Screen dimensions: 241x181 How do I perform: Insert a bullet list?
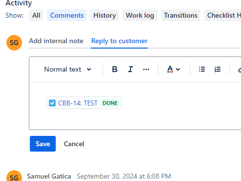click(202, 69)
